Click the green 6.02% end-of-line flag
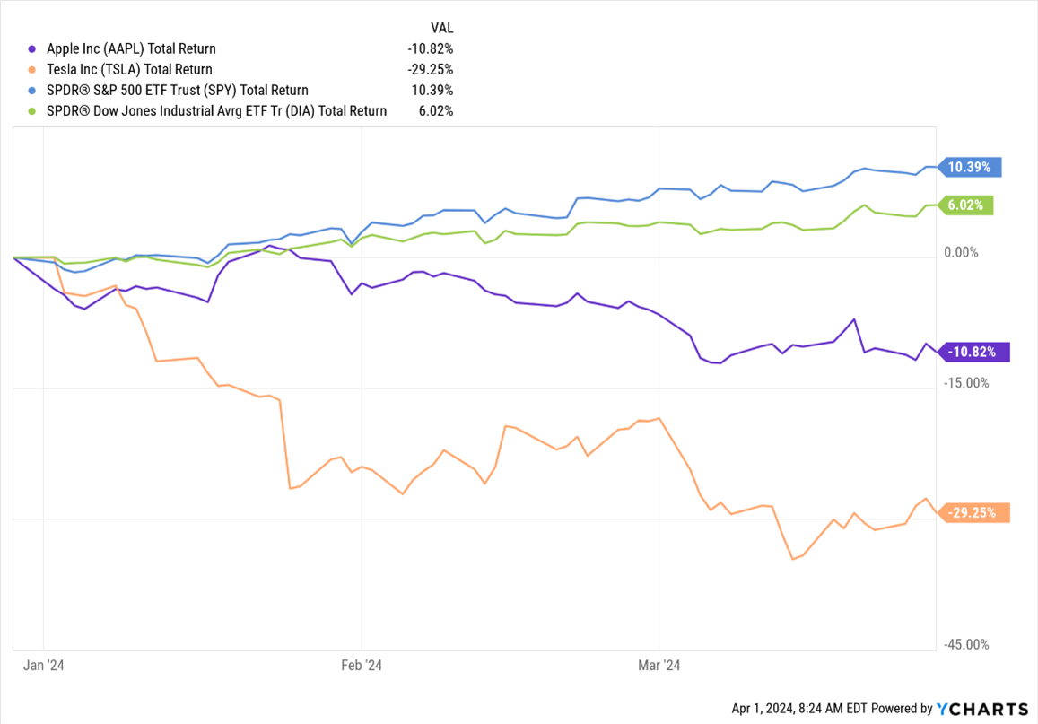Viewport: 1038px width, 724px height. pyautogui.click(x=969, y=205)
